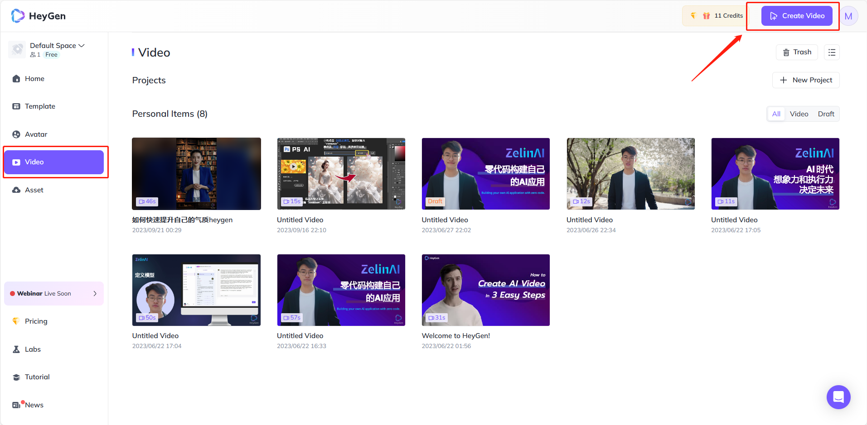This screenshot has width=867, height=425.
Task: Open the Trash button
Action: (797, 53)
